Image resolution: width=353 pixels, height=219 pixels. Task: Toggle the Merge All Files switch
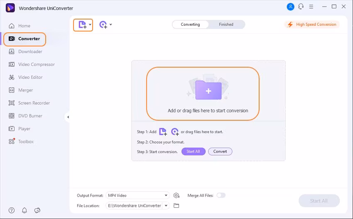[221, 195]
